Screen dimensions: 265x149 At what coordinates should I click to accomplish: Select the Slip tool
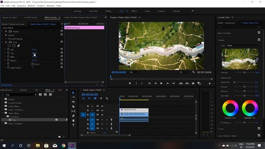point(73,111)
